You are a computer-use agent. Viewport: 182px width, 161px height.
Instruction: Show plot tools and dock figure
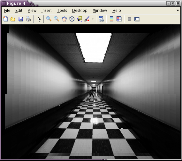pyautogui.click(x=137, y=19)
